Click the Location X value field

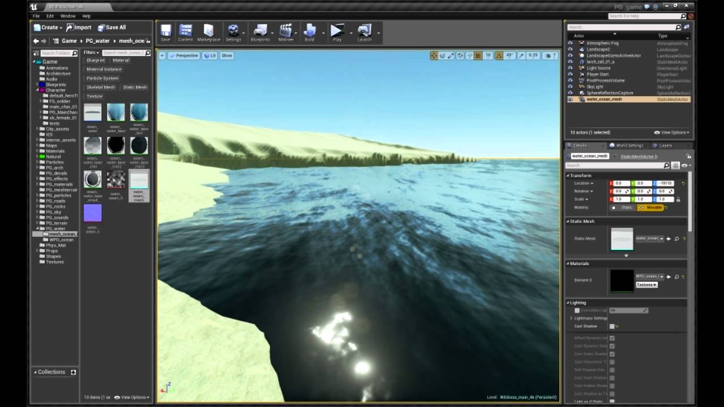click(621, 183)
